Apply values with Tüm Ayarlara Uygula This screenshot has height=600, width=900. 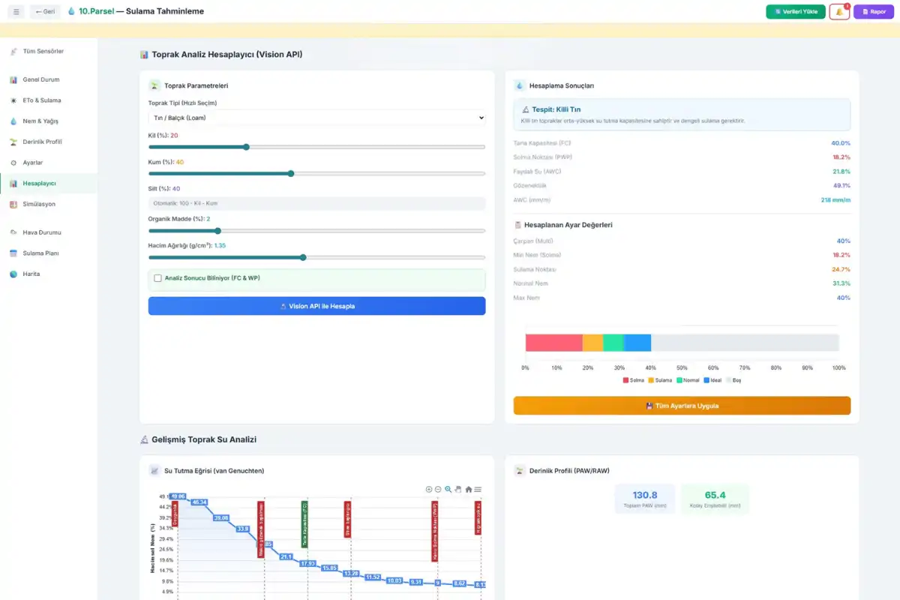point(682,406)
